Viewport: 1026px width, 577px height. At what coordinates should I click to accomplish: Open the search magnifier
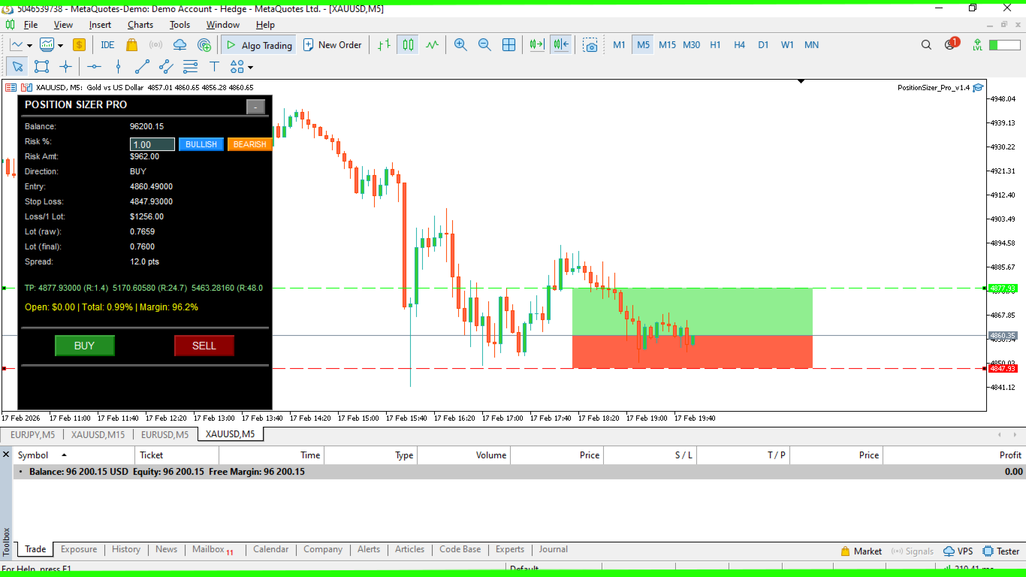(x=926, y=45)
